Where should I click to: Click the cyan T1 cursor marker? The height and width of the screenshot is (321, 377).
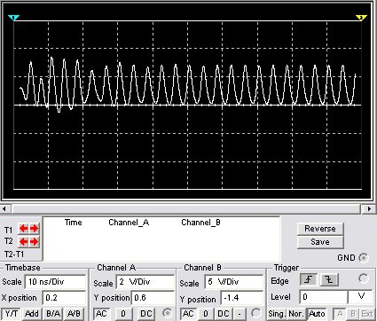13,18
